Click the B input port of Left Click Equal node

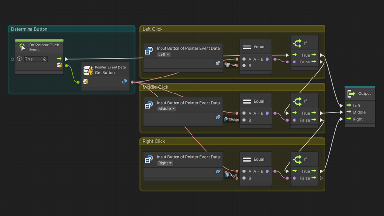244,66
